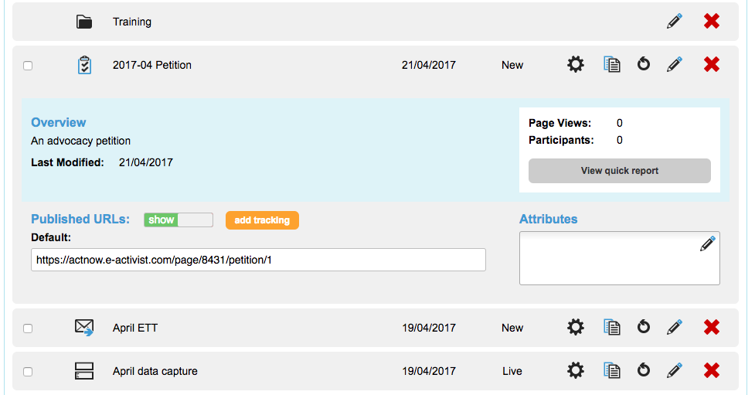The width and height of the screenshot is (755, 395).
Task: Select the 2017-04 Petition checkbox
Action: click(28, 66)
